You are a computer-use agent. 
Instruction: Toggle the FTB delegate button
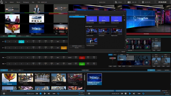[115, 55]
